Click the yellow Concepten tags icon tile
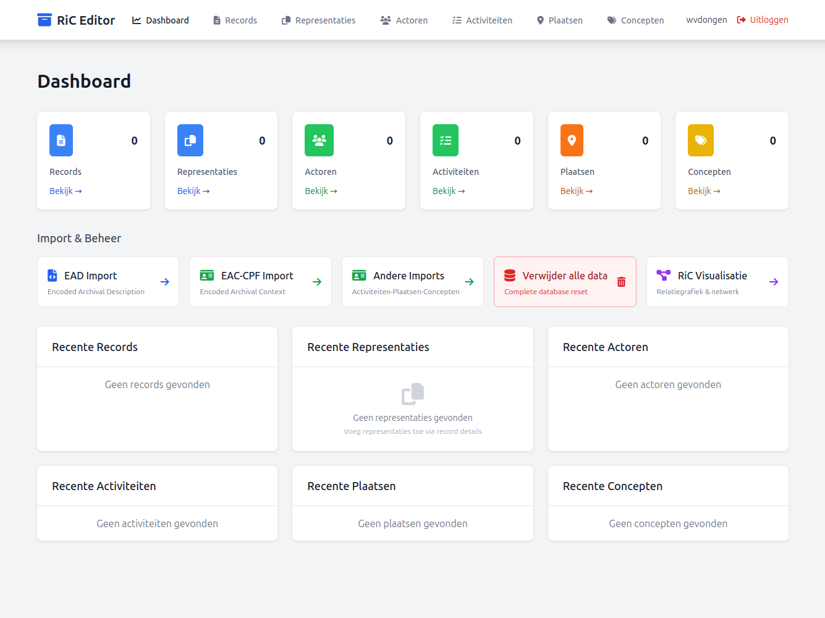Viewport: 825px width, 618px height. coord(701,140)
